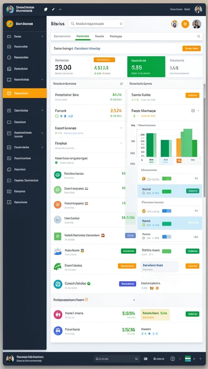
Task: Click the blue progress bar in the last chart list row
Action: 167,237
